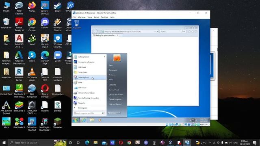Click the user account picture in the Start menu
The image size is (260, 146).
point(117,58)
